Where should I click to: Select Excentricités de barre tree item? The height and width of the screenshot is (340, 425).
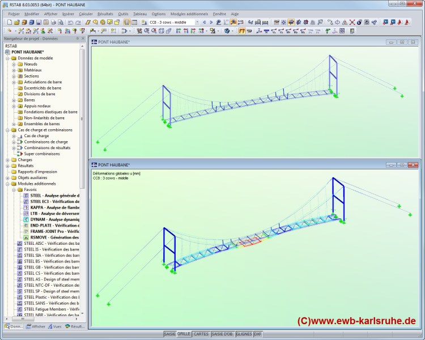click(x=42, y=88)
